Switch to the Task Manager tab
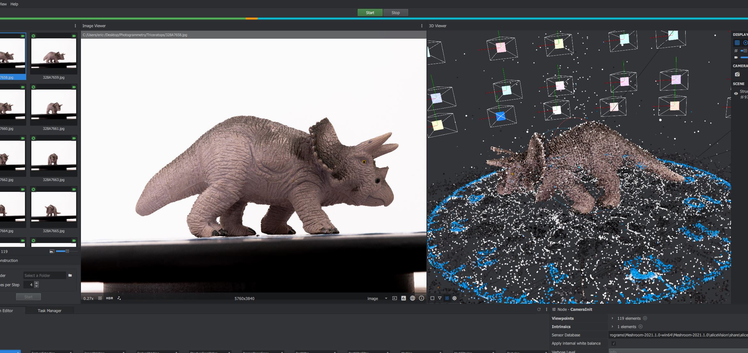The width and height of the screenshot is (748, 353). tap(49, 310)
